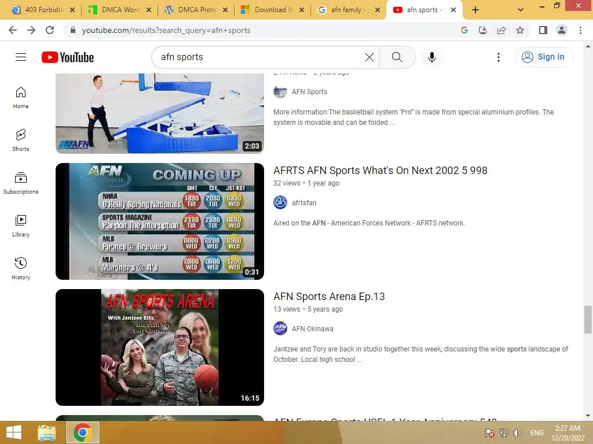Click the afrtsfan channel avatar
Screen dimensions: 593x444
coord(280,203)
